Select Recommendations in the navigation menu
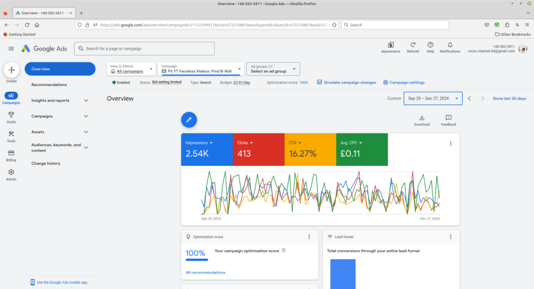The height and width of the screenshot is (289, 534). click(49, 85)
